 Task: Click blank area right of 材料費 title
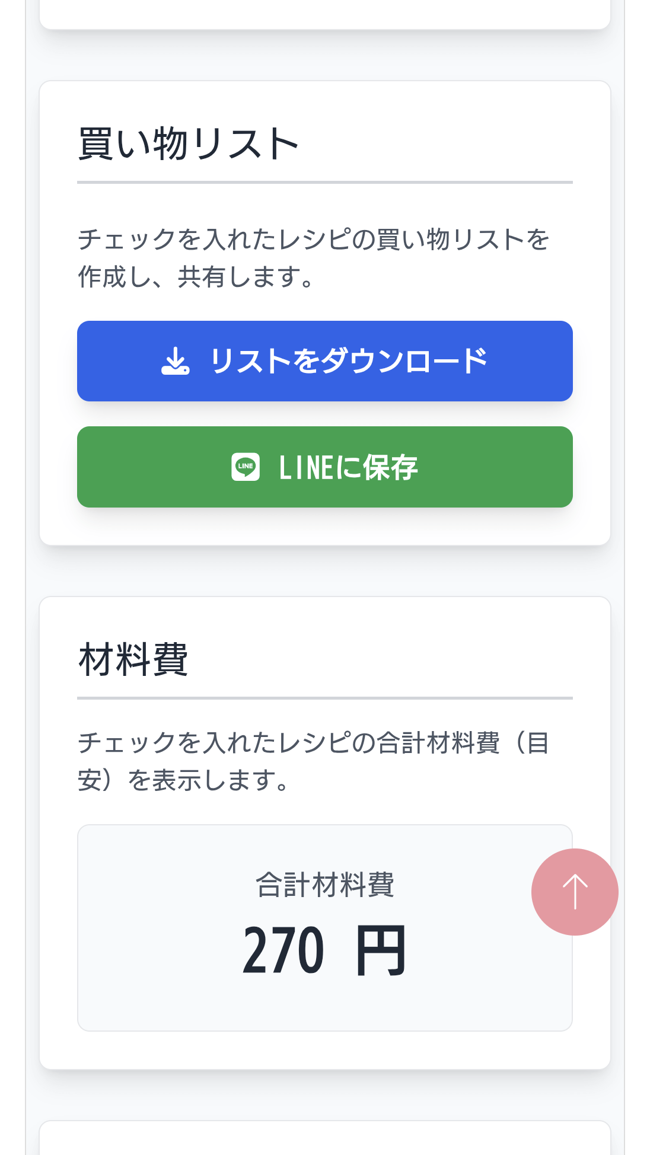385,660
